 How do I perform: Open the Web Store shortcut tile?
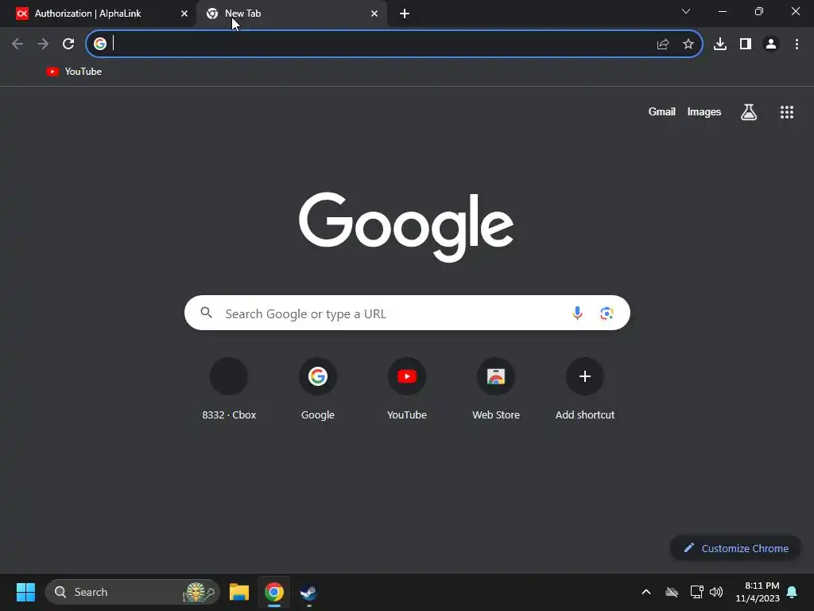[496, 389]
